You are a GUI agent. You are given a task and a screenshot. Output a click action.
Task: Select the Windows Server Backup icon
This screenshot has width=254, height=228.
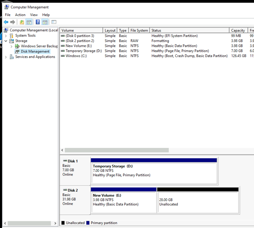17,46
